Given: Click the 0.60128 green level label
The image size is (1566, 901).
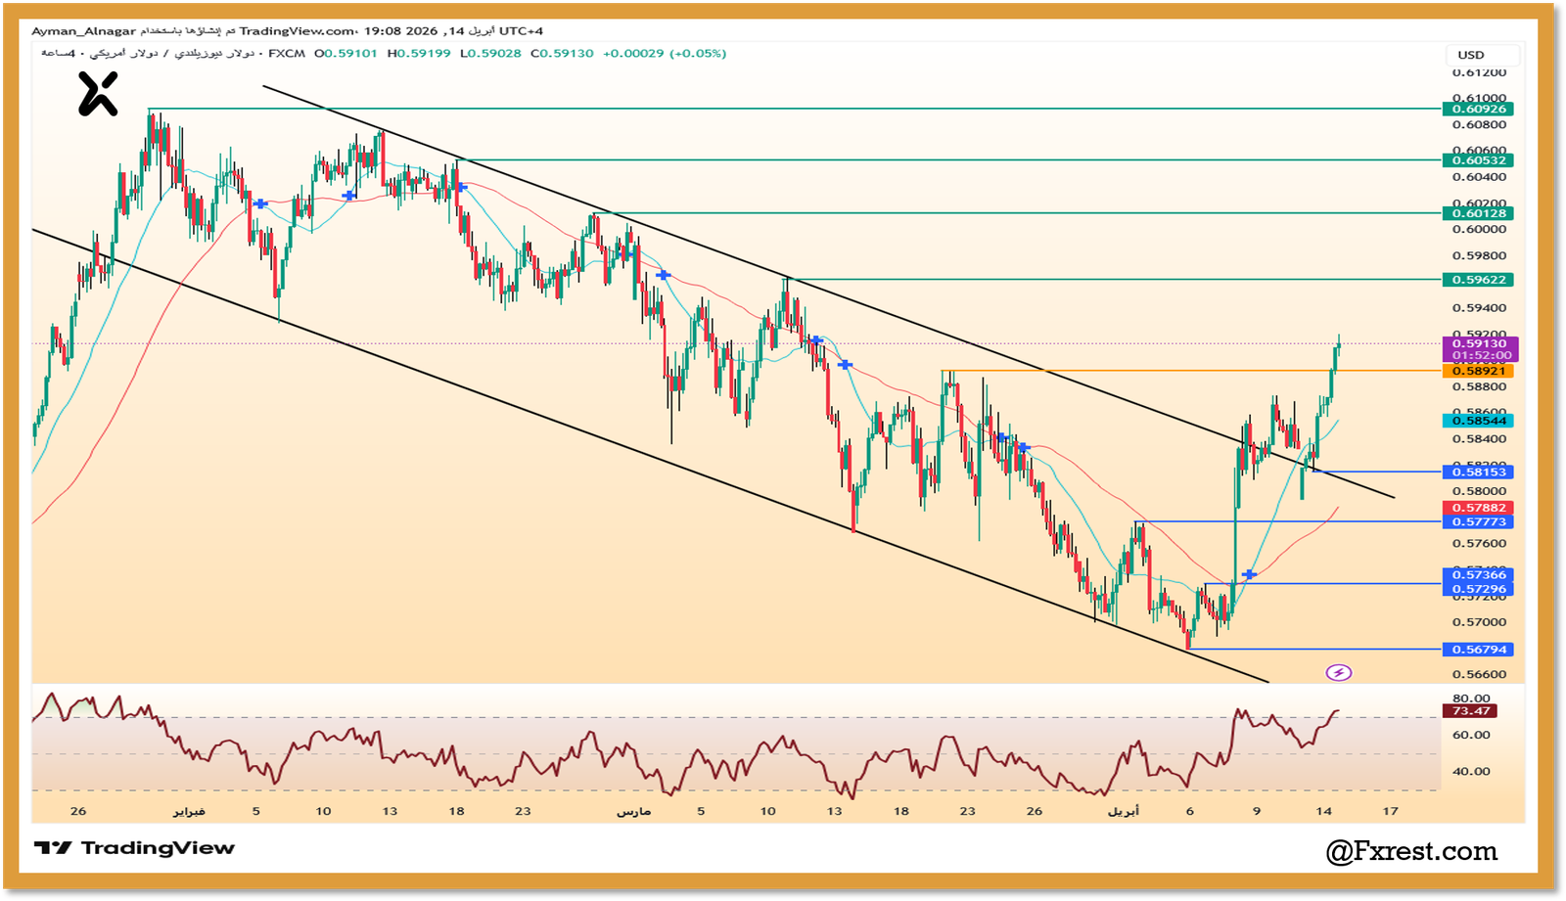Looking at the screenshot, I should coord(1478,213).
